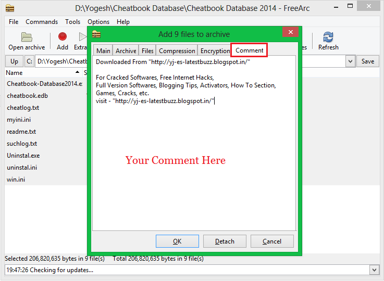
Task: Click the red Add toolbar icon
Action: click(x=62, y=36)
